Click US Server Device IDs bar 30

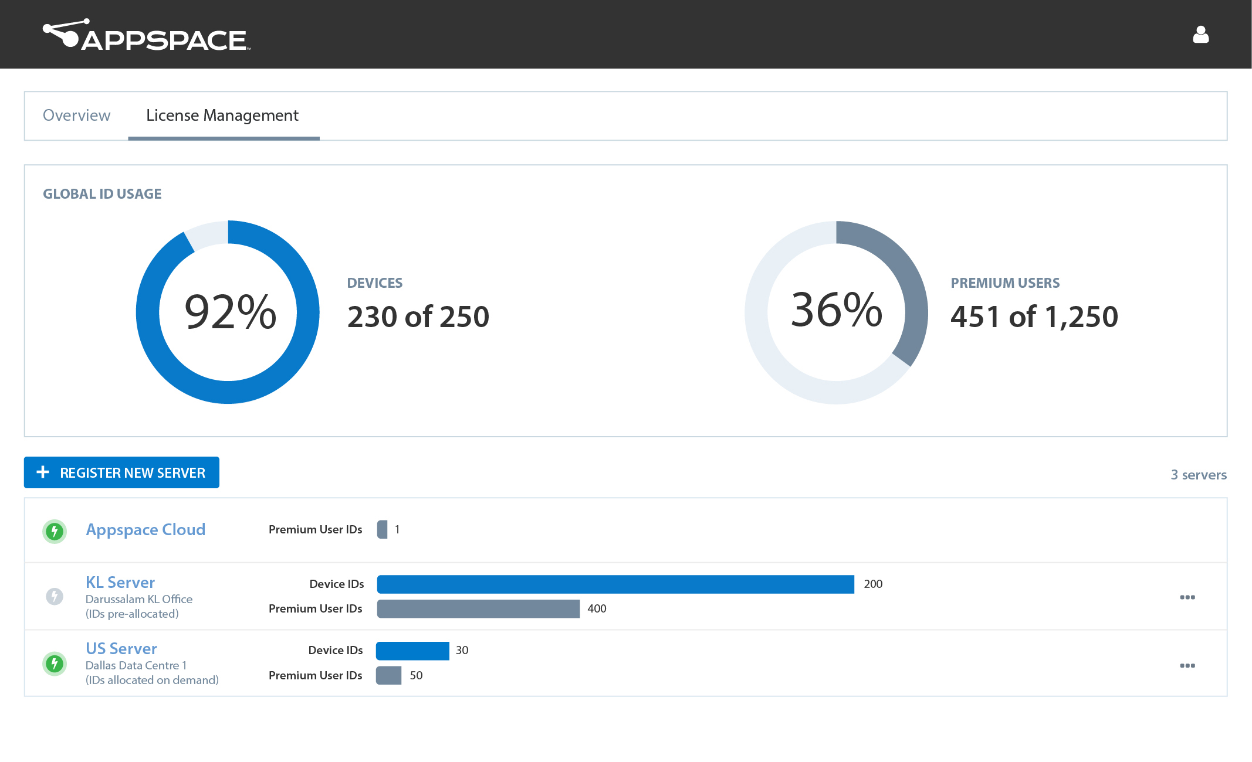[x=412, y=651]
